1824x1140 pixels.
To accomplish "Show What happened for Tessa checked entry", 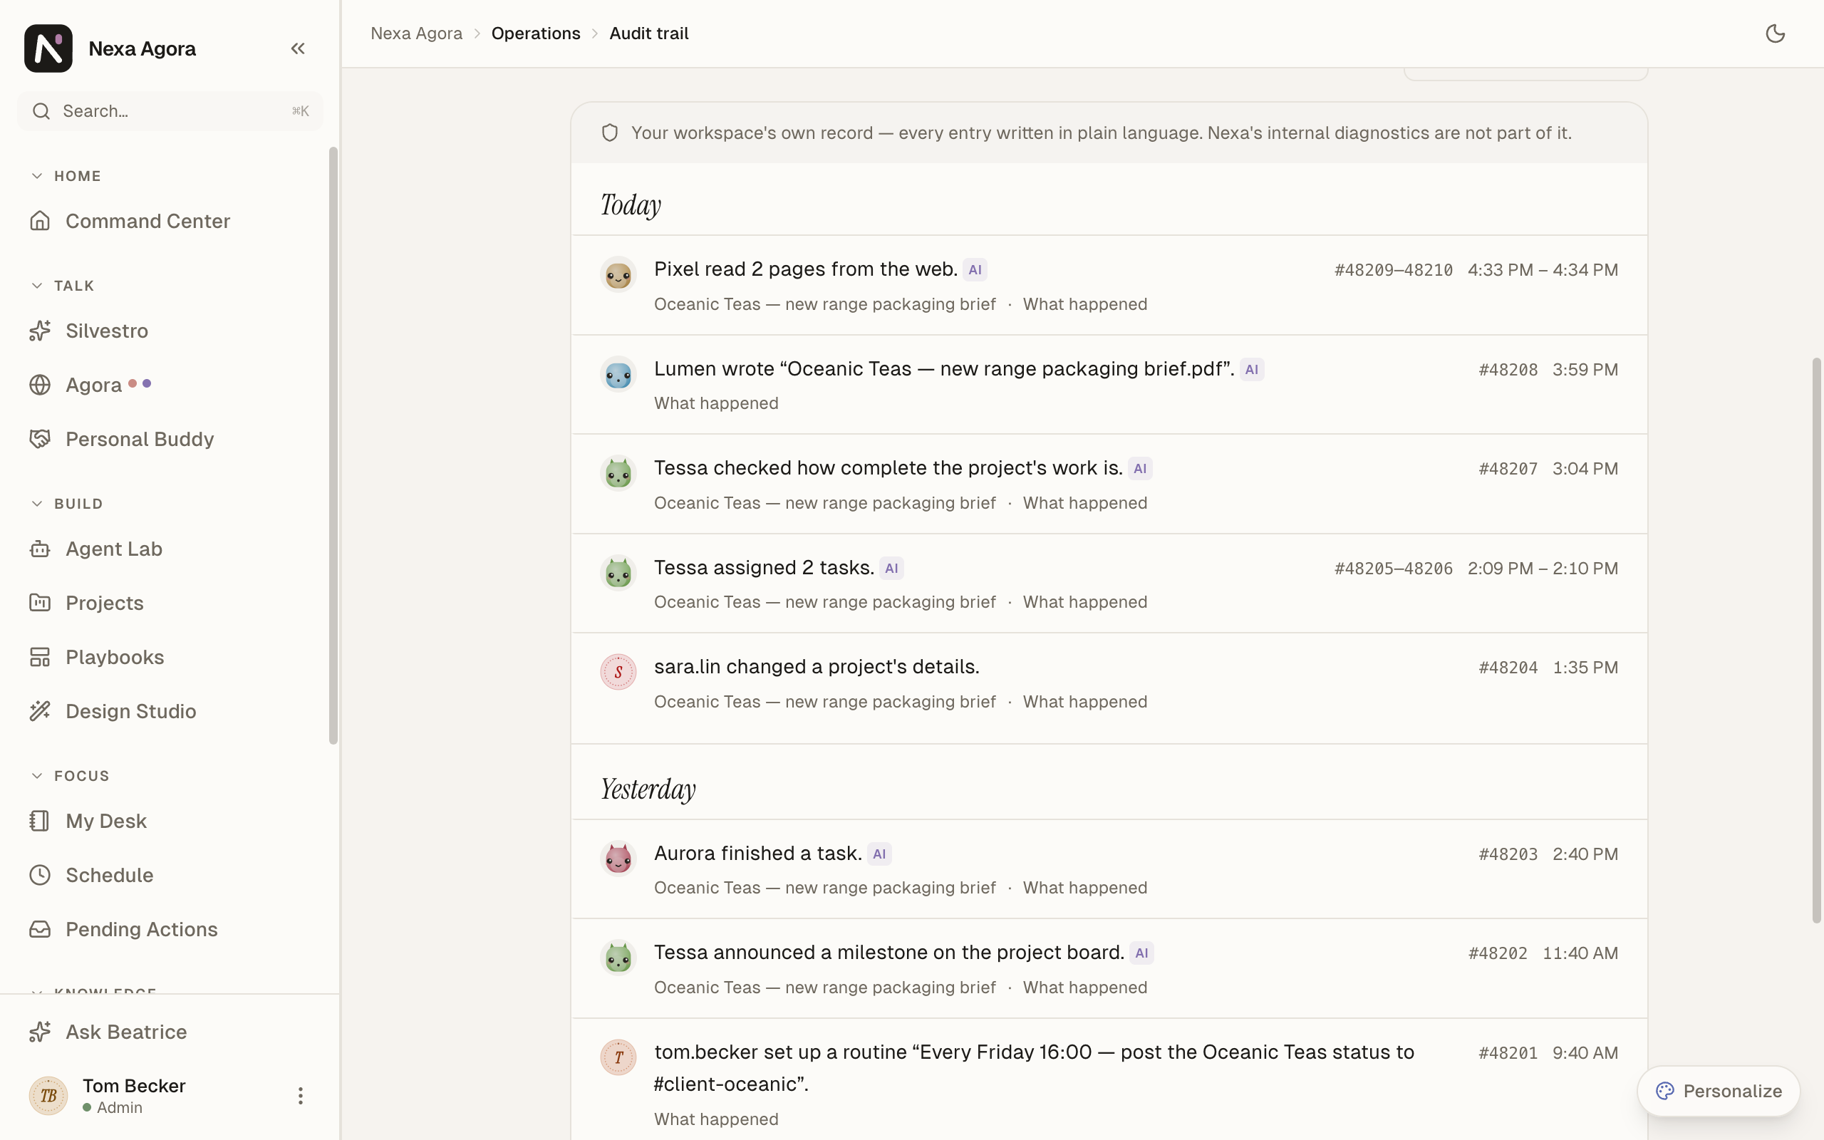I will pyautogui.click(x=1084, y=503).
